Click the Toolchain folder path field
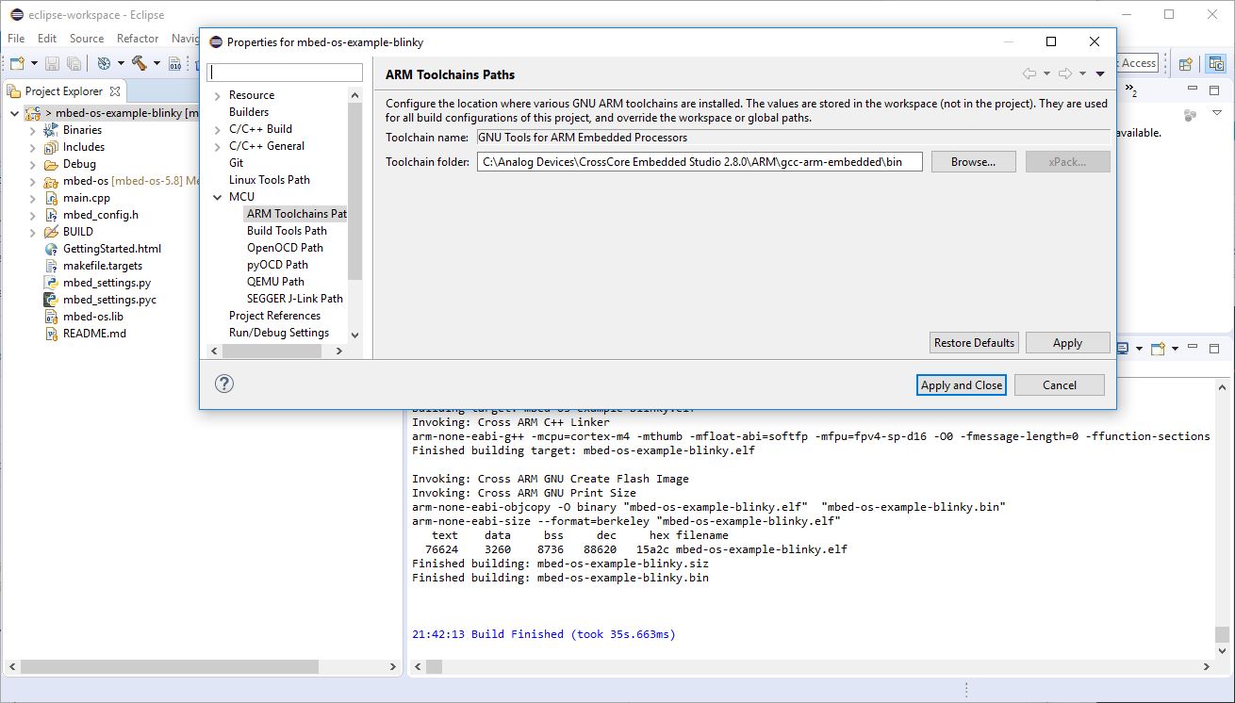The width and height of the screenshot is (1235, 703). [700, 161]
